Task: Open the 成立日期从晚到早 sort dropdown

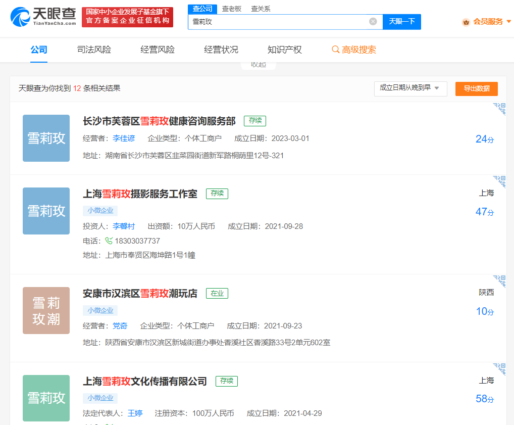Action: tap(410, 88)
